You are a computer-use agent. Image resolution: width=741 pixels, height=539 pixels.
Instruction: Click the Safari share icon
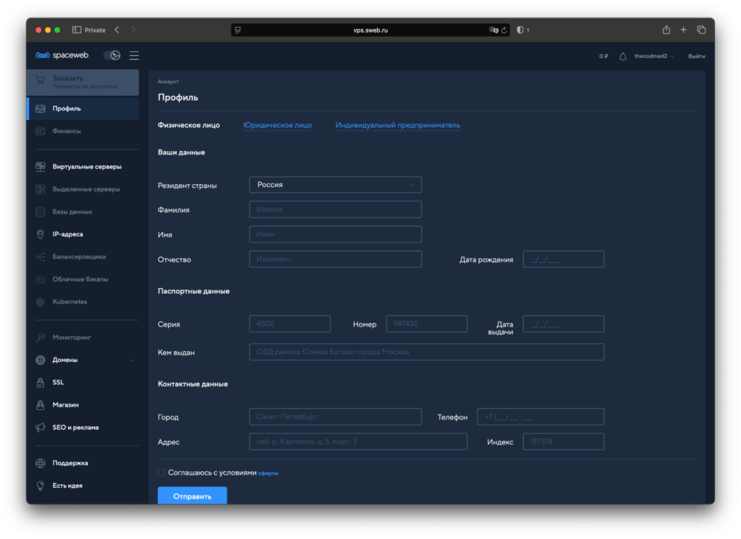666,30
